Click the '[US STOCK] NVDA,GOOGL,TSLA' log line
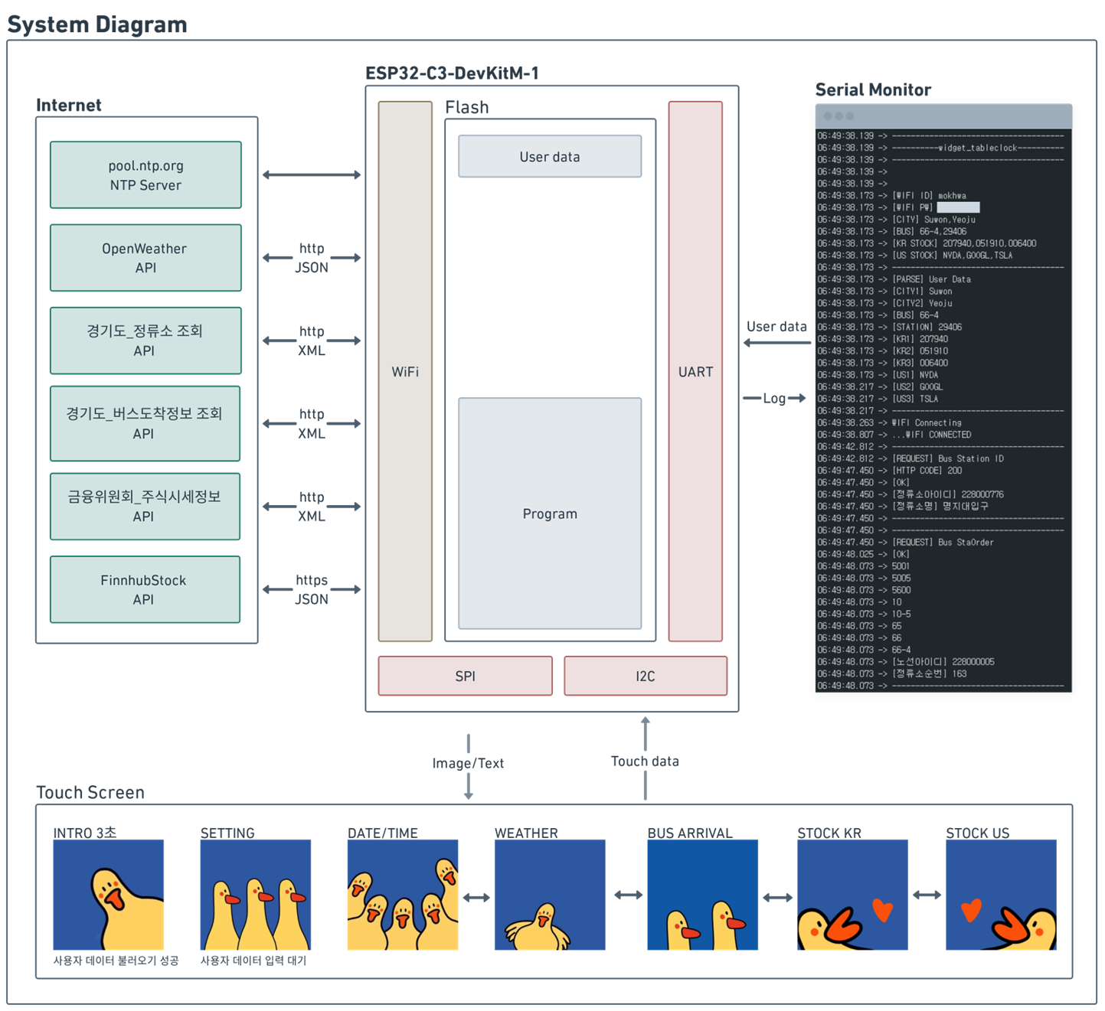 (915, 255)
